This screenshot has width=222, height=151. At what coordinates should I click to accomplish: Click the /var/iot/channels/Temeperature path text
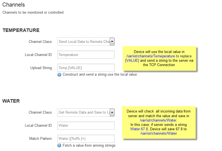(151, 56)
